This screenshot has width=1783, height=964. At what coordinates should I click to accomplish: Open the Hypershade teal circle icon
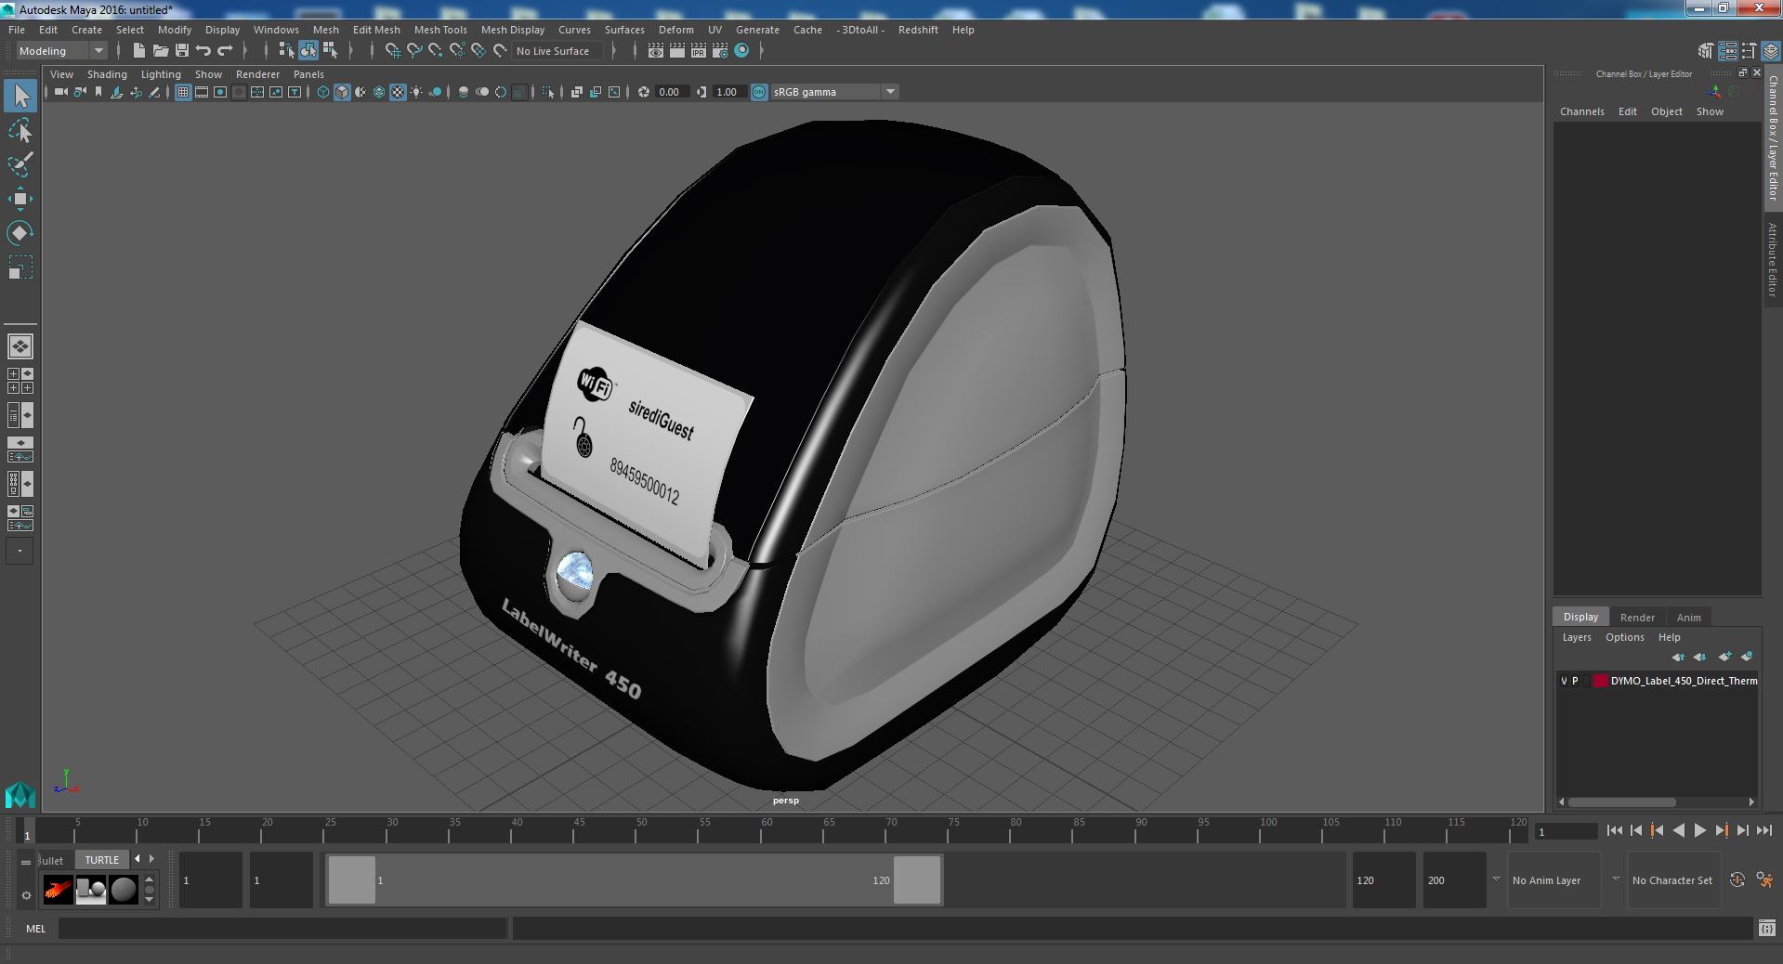click(741, 51)
